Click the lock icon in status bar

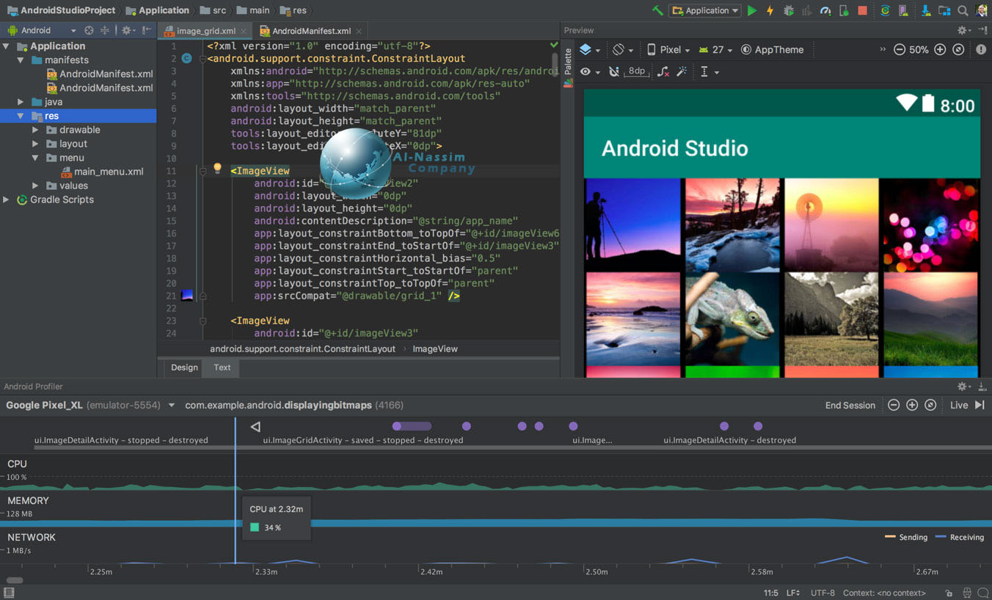pyautogui.click(x=949, y=593)
